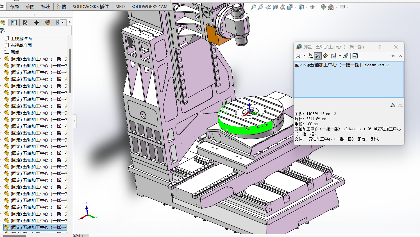Open the View Orientation dropdown arrow
This screenshot has height=237, width=420.
tap(295, 7)
